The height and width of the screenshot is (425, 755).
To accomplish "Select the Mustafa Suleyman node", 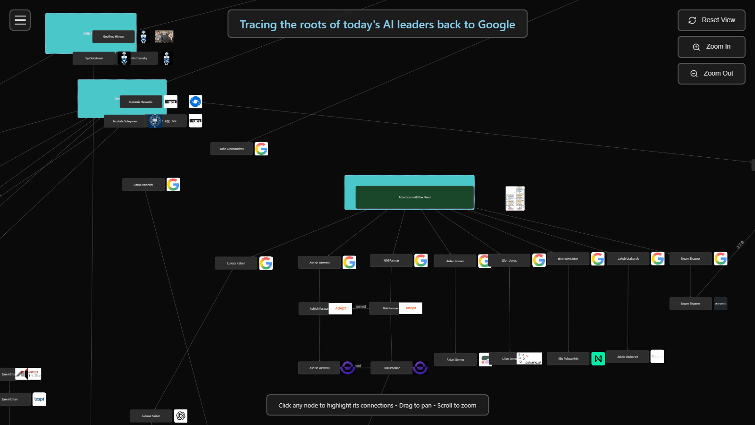I will pyautogui.click(x=125, y=121).
